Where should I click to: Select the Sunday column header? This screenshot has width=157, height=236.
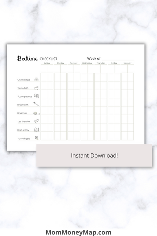pyautogui.click(x=47, y=63)
